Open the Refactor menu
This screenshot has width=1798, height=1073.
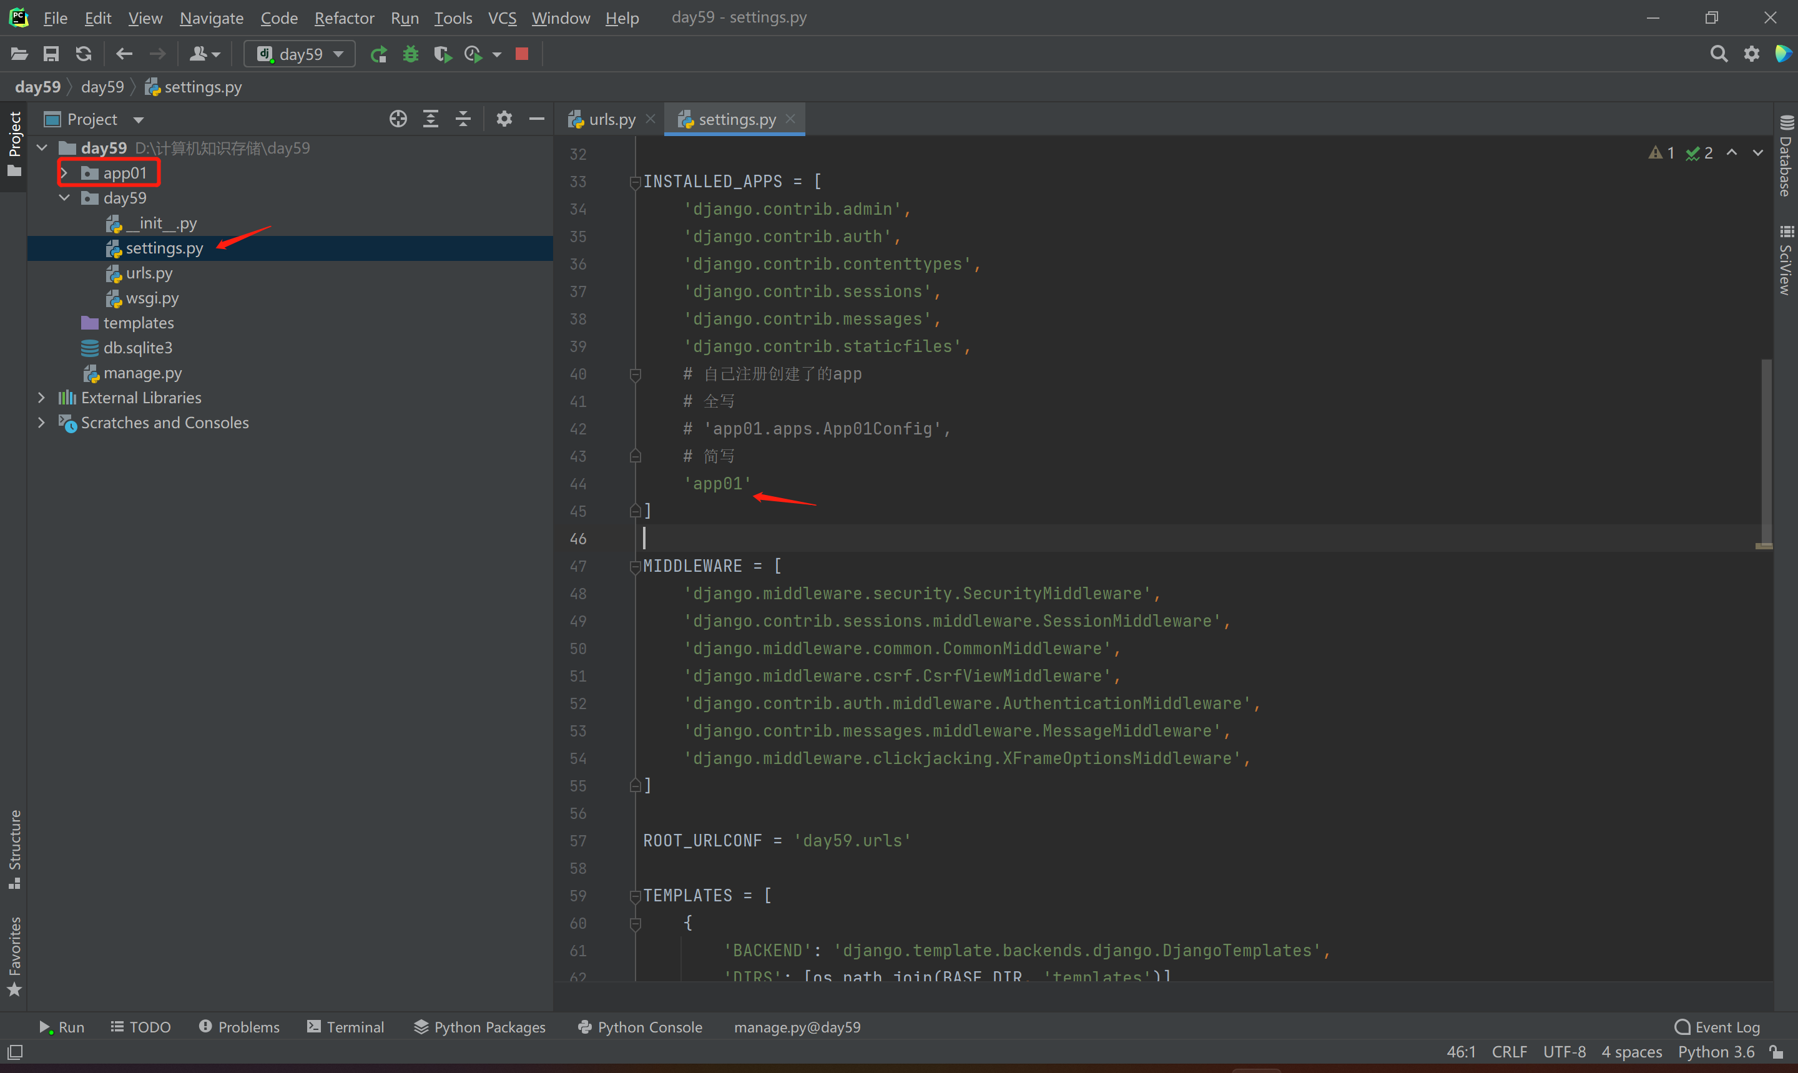(344, 18)
